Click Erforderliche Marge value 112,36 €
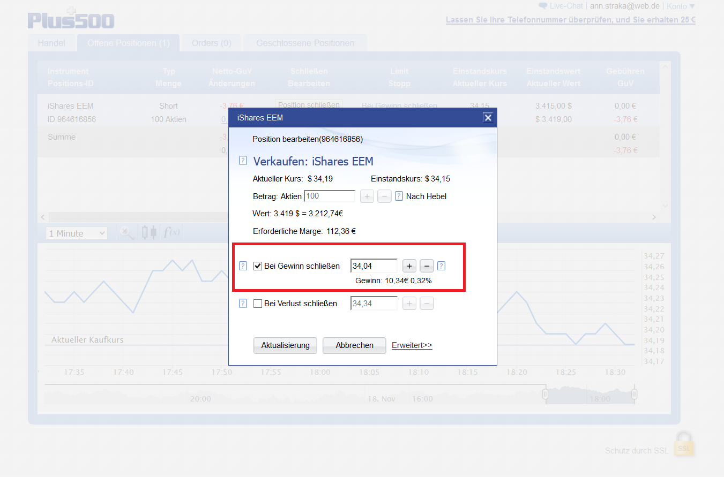The image size is (724, 477). coord(341,231)
